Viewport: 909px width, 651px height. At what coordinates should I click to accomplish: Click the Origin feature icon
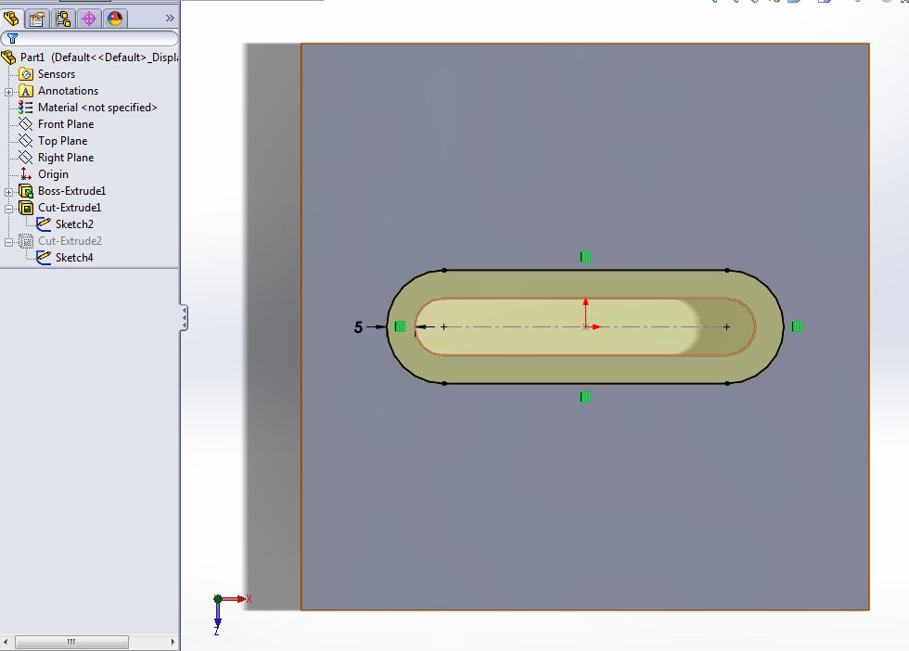(x=25, y=173)
